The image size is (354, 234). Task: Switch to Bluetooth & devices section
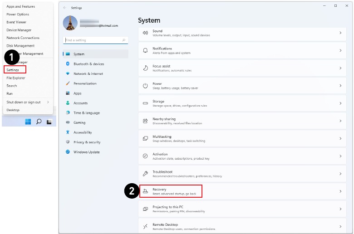[x=88, y=64]
